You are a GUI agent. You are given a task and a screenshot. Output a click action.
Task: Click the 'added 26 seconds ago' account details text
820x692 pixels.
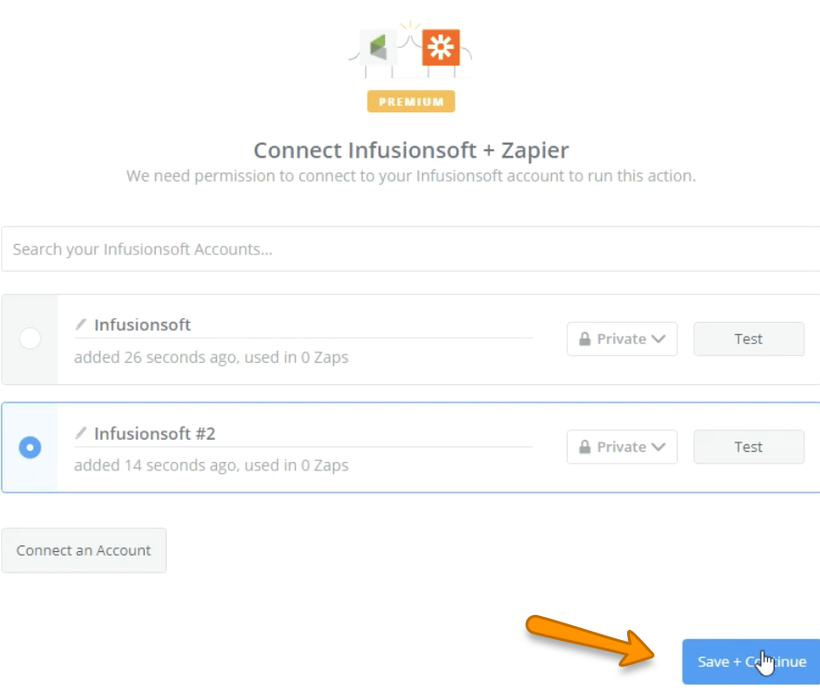tap(211, 357)
